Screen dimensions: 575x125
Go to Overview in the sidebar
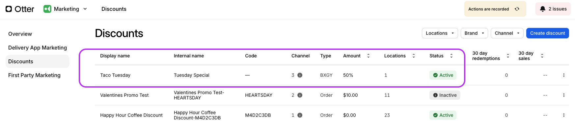(x=20, y=34)
